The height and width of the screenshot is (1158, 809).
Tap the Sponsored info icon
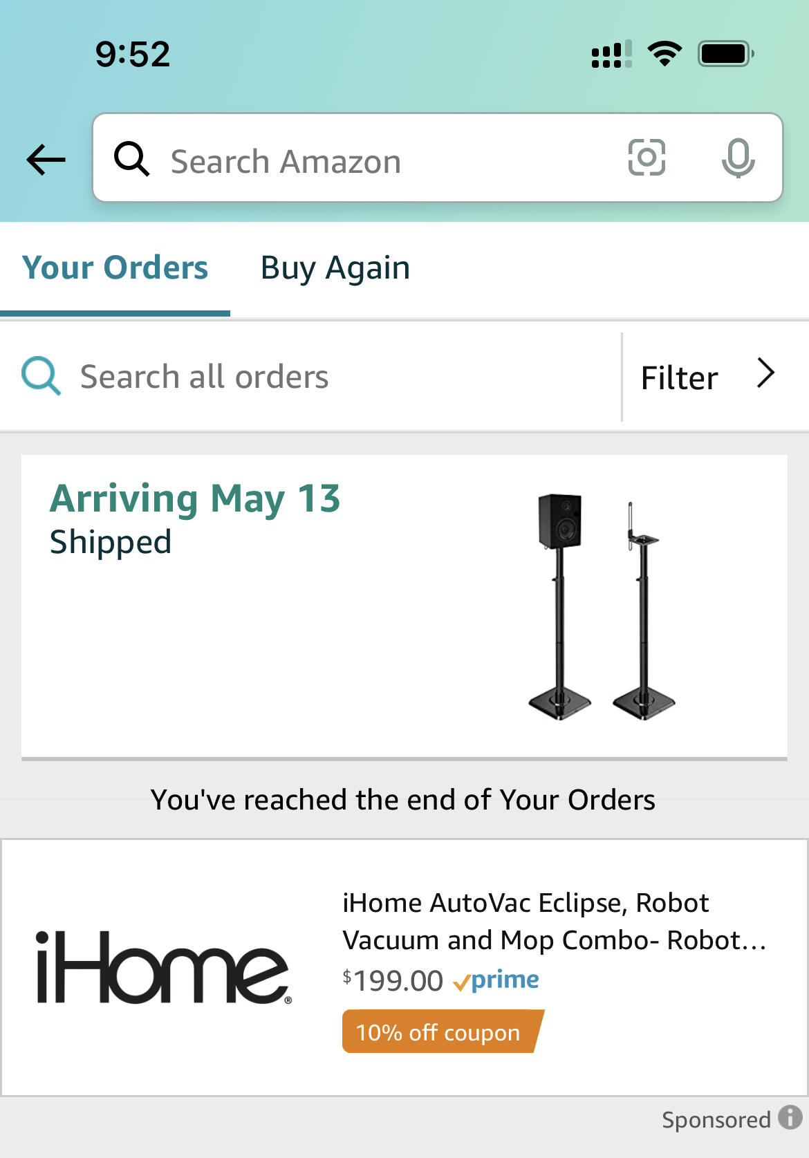tap(790, 1117)
